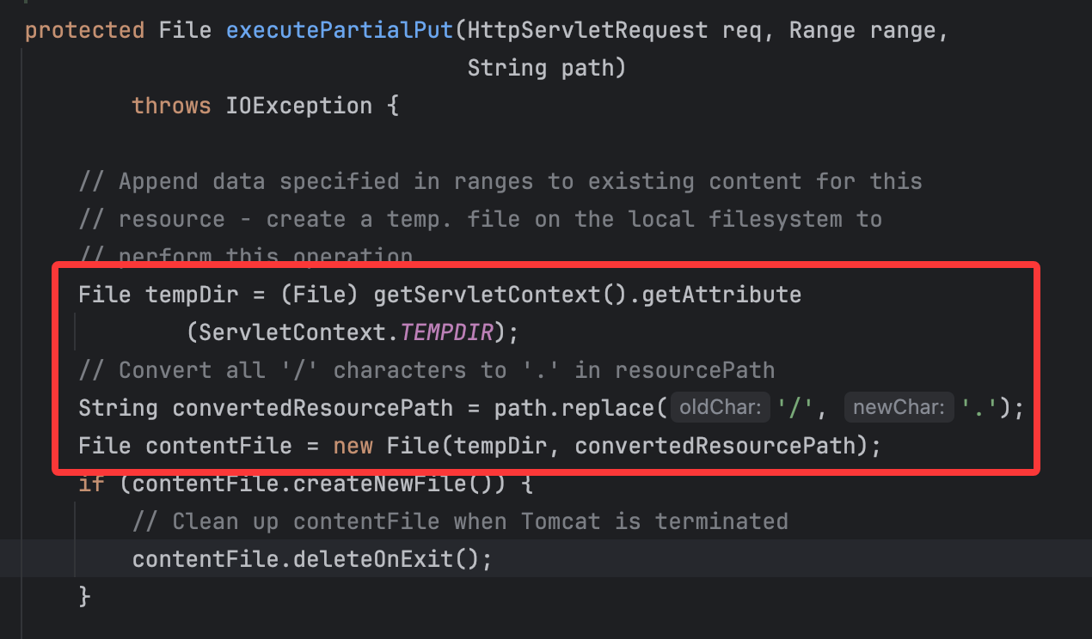Click the TEMPDIR constant

point(446,333)
